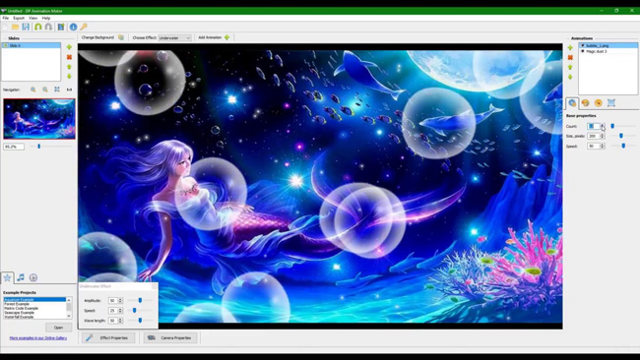Click the Size pixels slider handle
Viewport: 640px width, 360px height.
click(621, 136)
